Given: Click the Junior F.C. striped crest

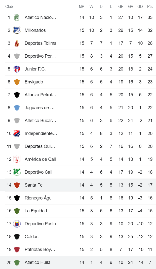Looking at the screenshot, I should (x=18, y=69).
